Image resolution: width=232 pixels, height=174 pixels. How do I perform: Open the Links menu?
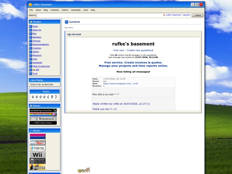click(85, 10)
